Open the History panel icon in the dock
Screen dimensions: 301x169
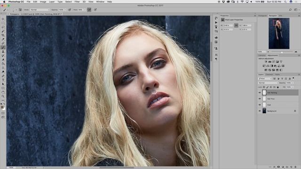point(216,18)
